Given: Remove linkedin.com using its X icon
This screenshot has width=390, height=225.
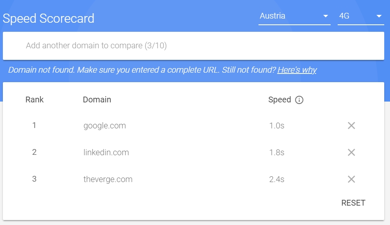Looking at the screenshot, I should click(351, 152).
